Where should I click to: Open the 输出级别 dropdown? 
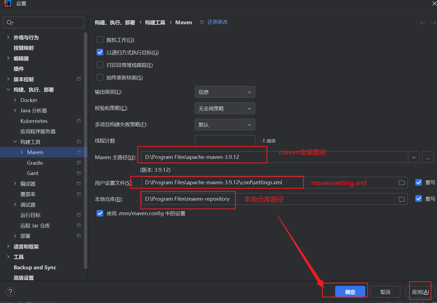point(225,92)
